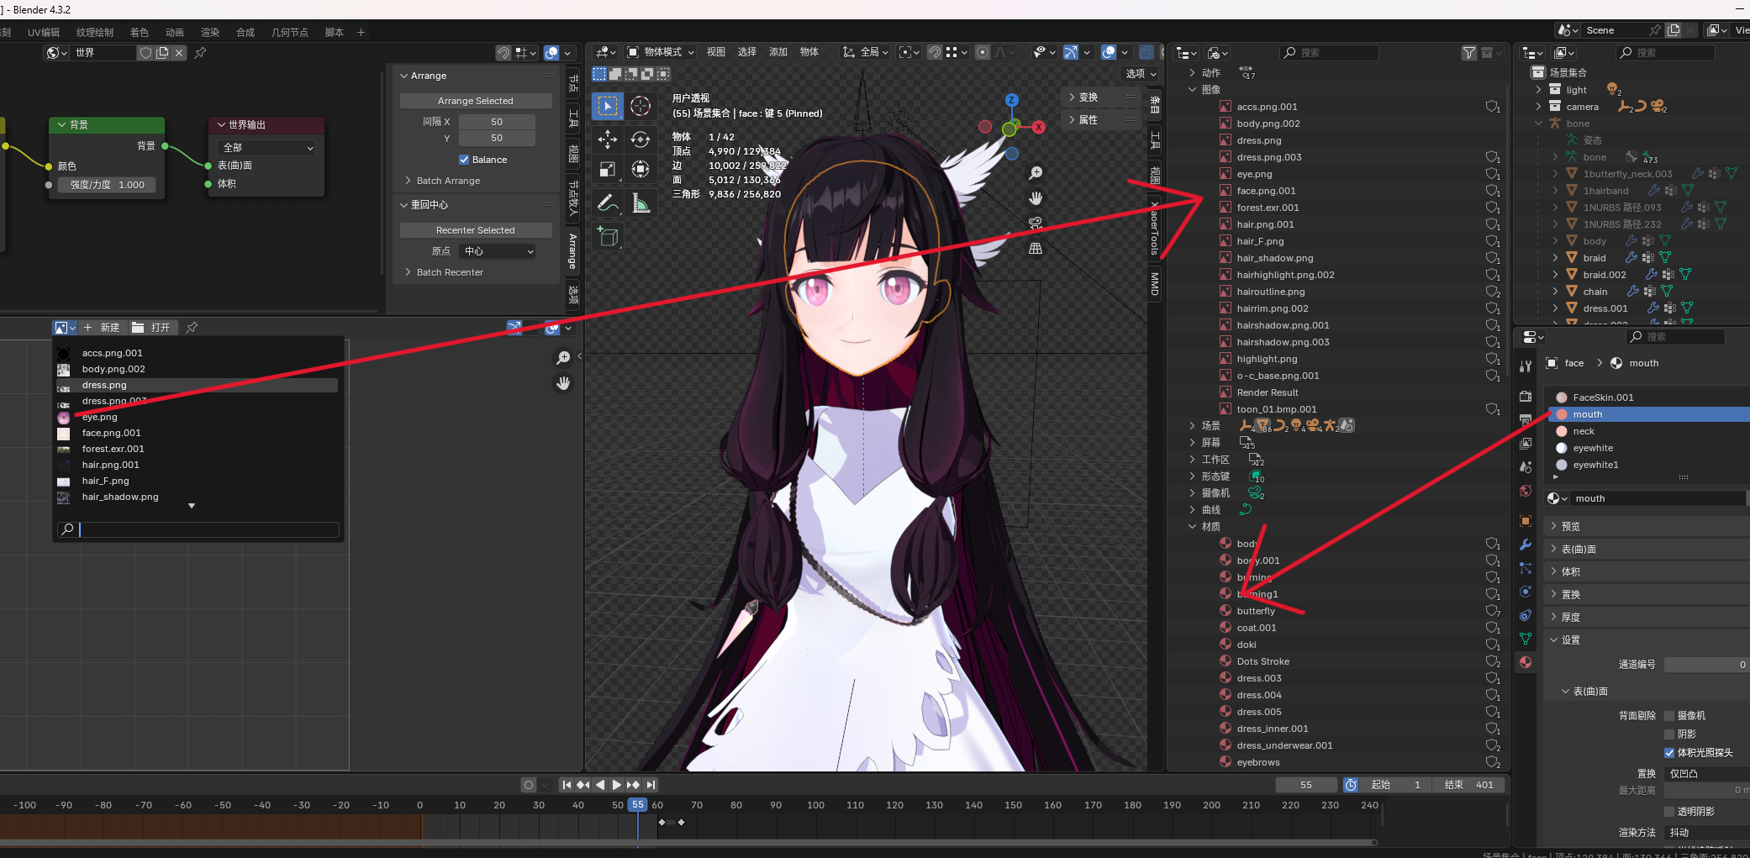Open the 选择 menu in 3D viewport
The height and width of the screenshot is (858, 1750).
(747, 52)
